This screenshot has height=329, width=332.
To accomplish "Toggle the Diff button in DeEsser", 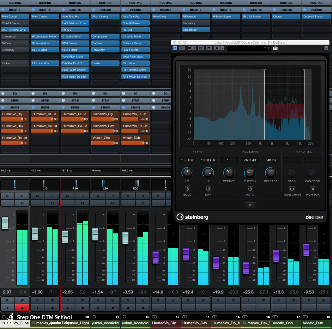I will 208,189.
